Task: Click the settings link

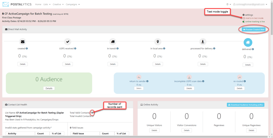Action: tap(249, 15)
